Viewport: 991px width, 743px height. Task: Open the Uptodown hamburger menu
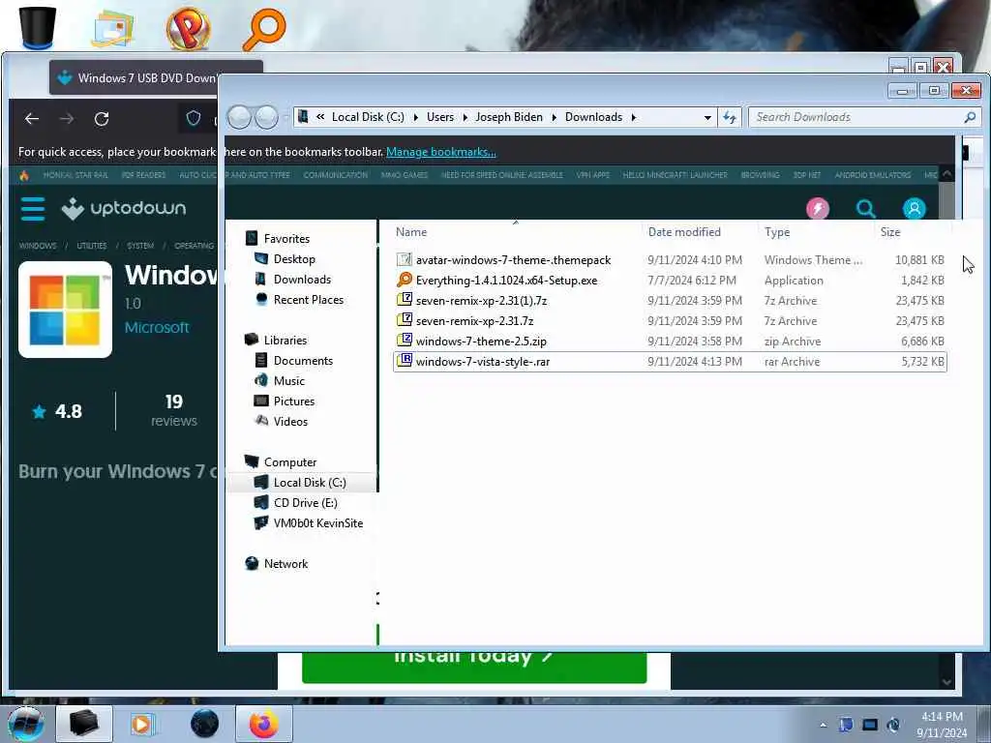coord(32,209)
